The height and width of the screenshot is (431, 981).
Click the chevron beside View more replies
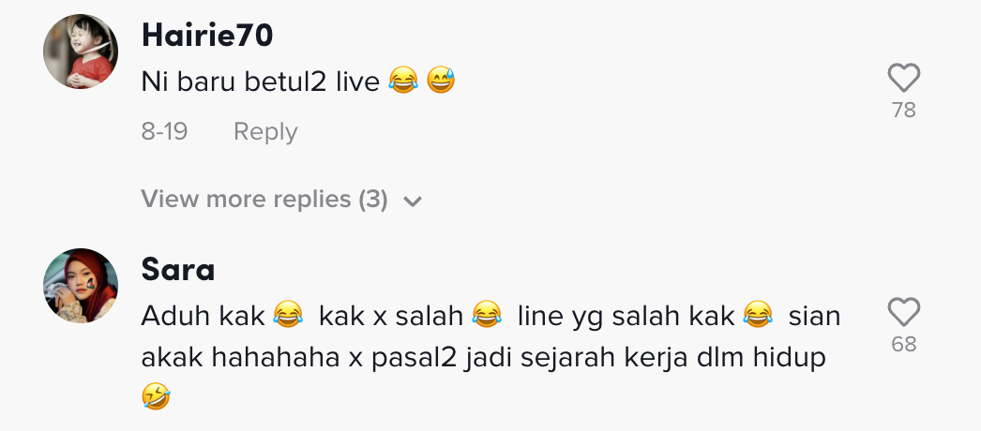413,201
